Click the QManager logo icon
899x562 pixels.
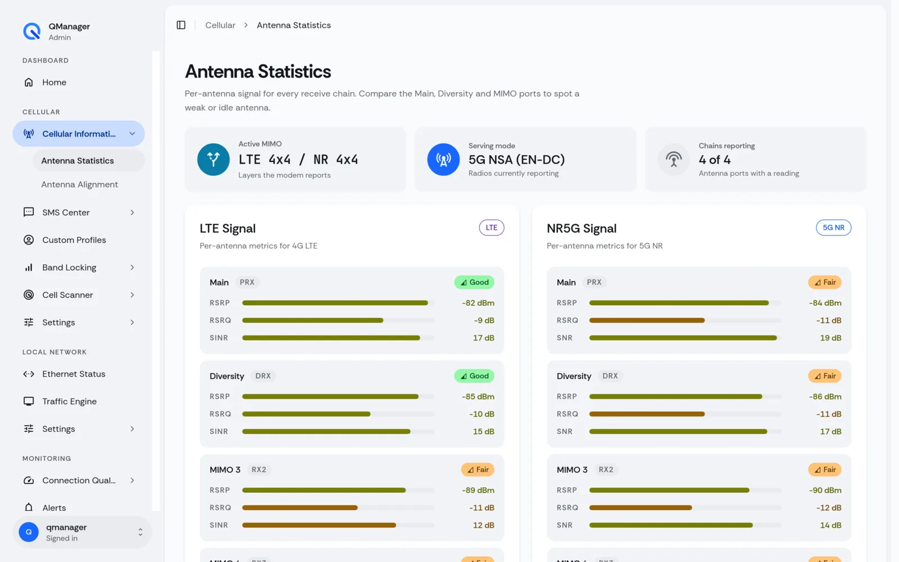click(31, 31)
